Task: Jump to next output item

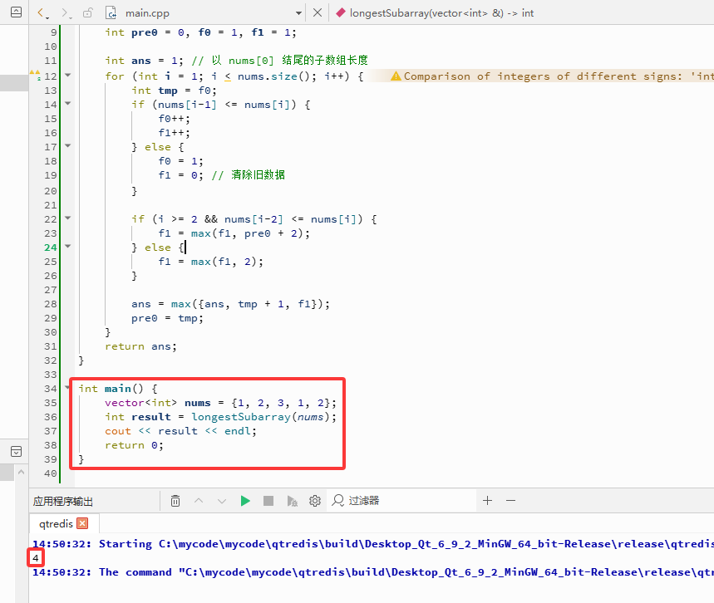Action: coord(222,501)
